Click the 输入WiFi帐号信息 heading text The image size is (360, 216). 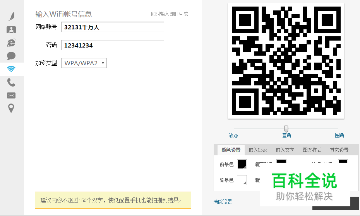pos(63,14)
